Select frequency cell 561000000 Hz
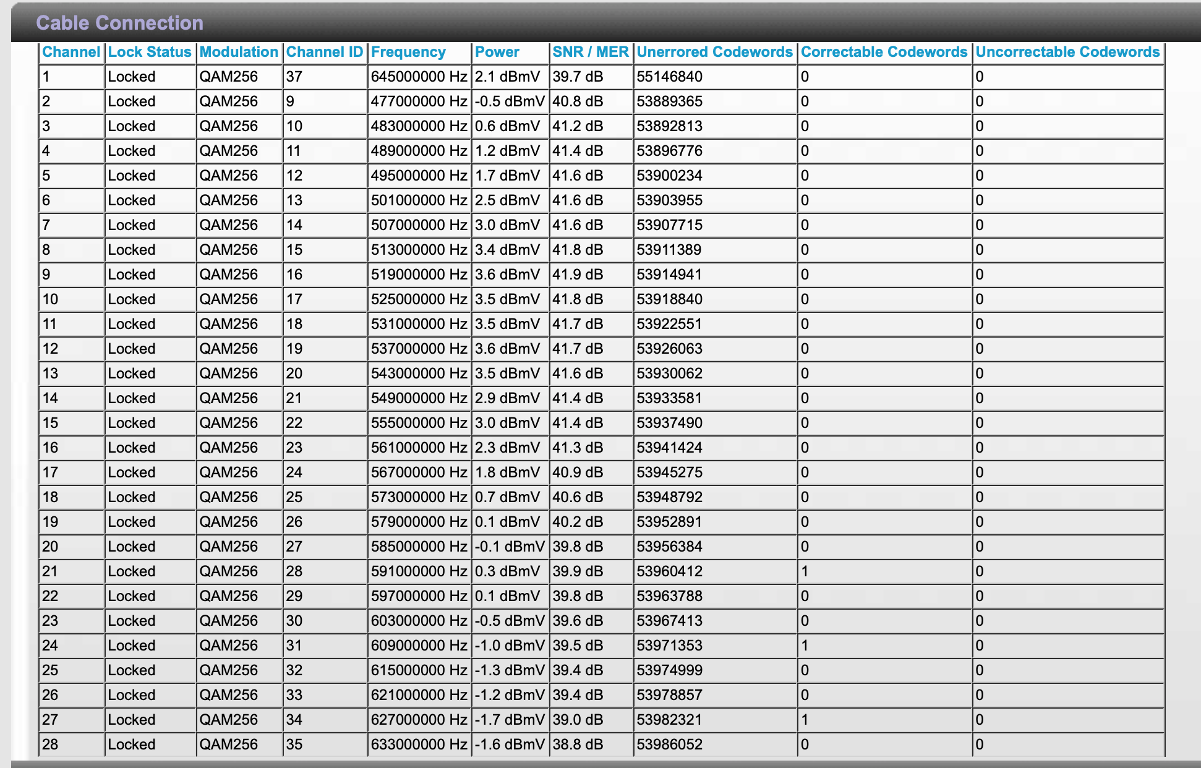 click(419, 448)
